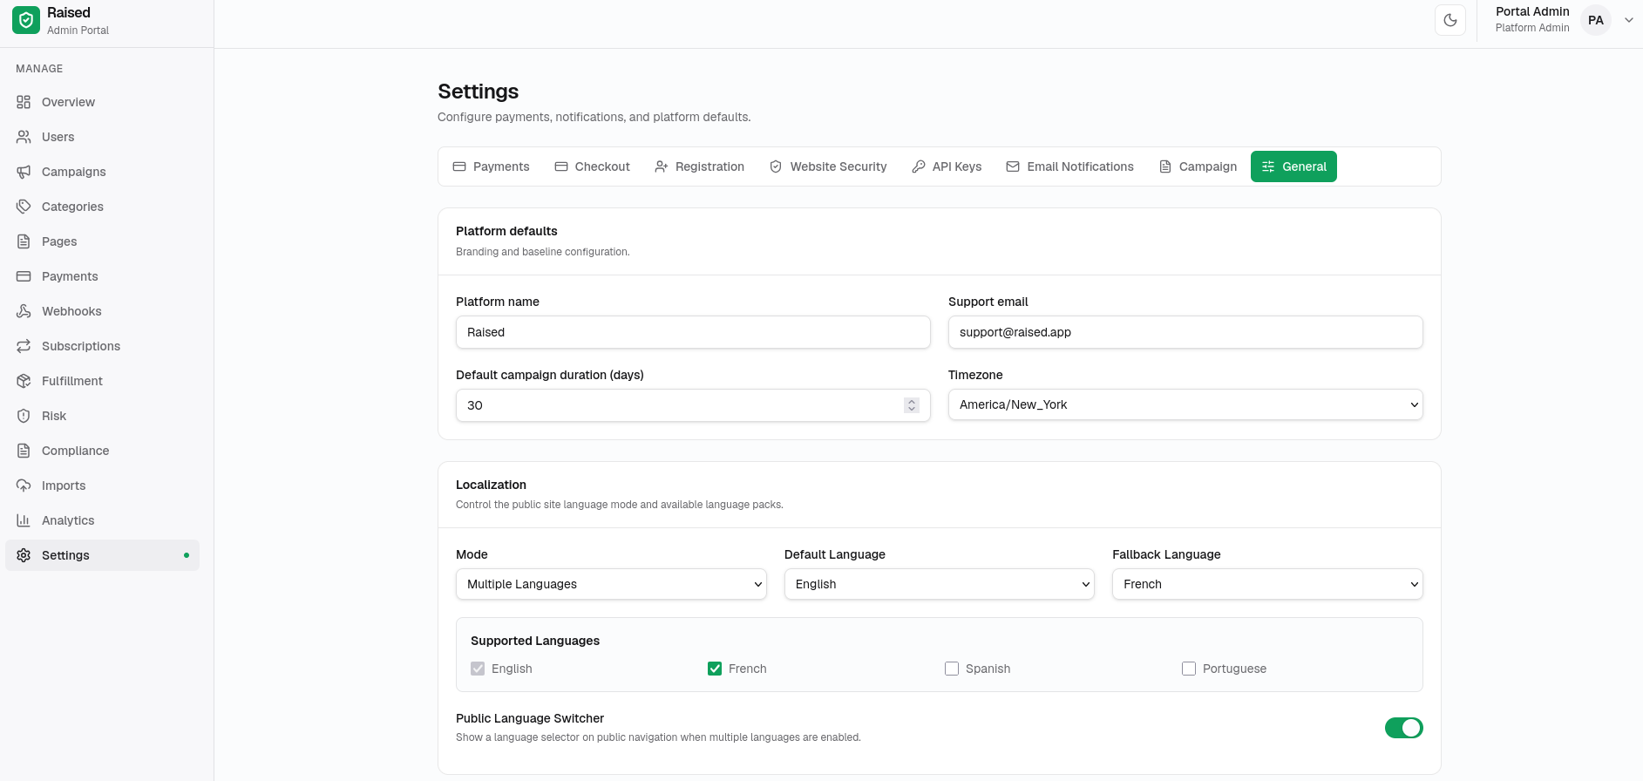Open the Timezone dropdown
The width and height of the screenshot is (1643, 781).
1185,404
